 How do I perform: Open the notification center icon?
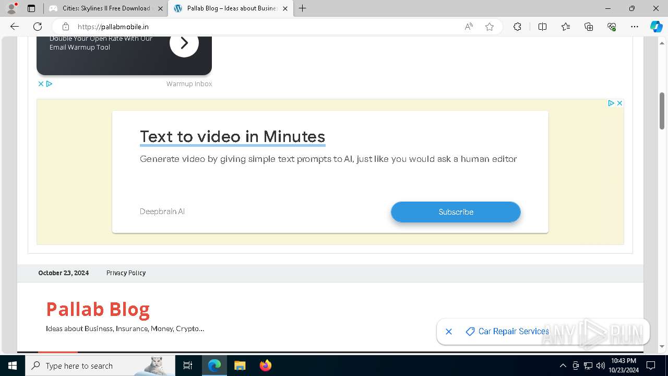click(651, 366)
